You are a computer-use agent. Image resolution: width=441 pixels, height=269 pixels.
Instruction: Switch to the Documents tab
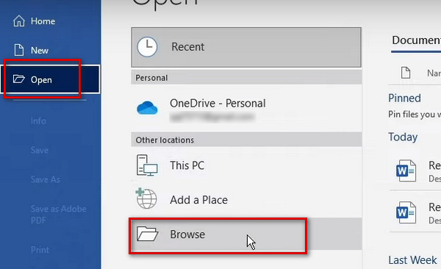click(416, 40)
